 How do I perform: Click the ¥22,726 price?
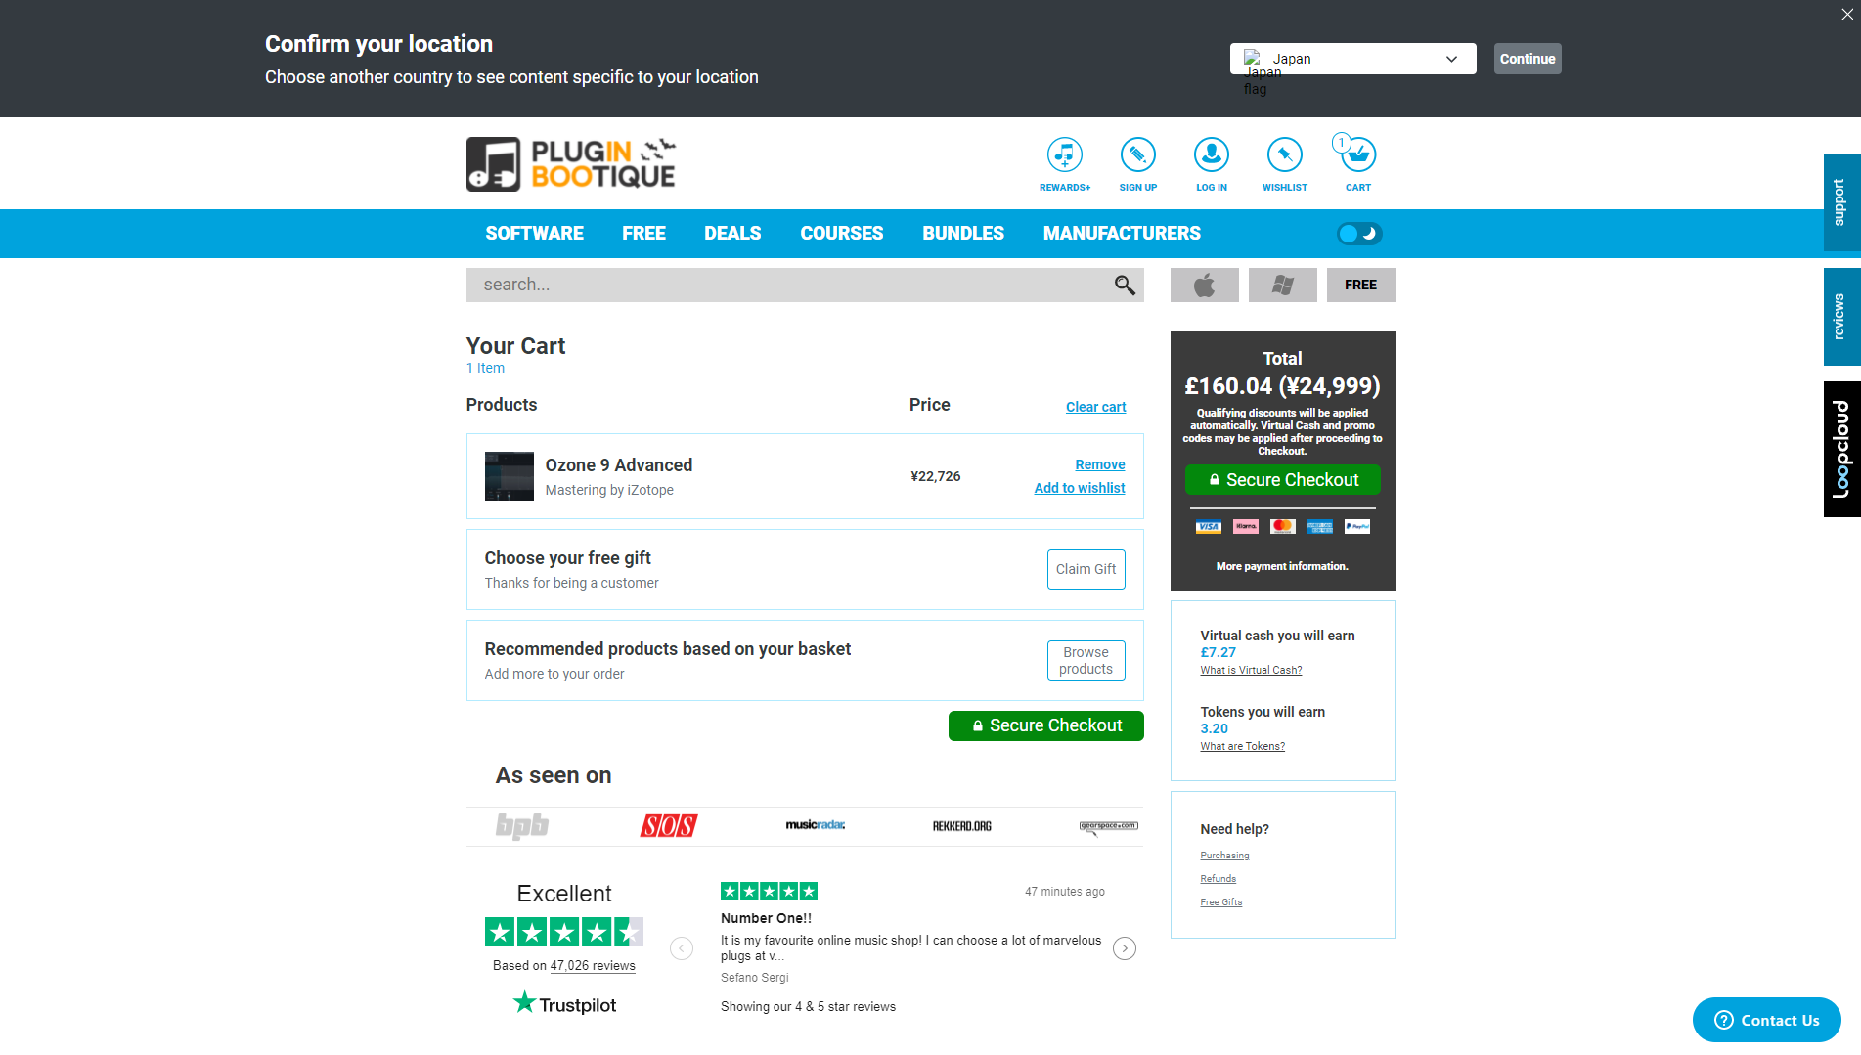935,476
